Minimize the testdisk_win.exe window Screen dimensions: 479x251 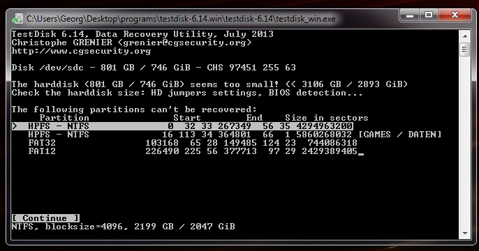[410, 15]
